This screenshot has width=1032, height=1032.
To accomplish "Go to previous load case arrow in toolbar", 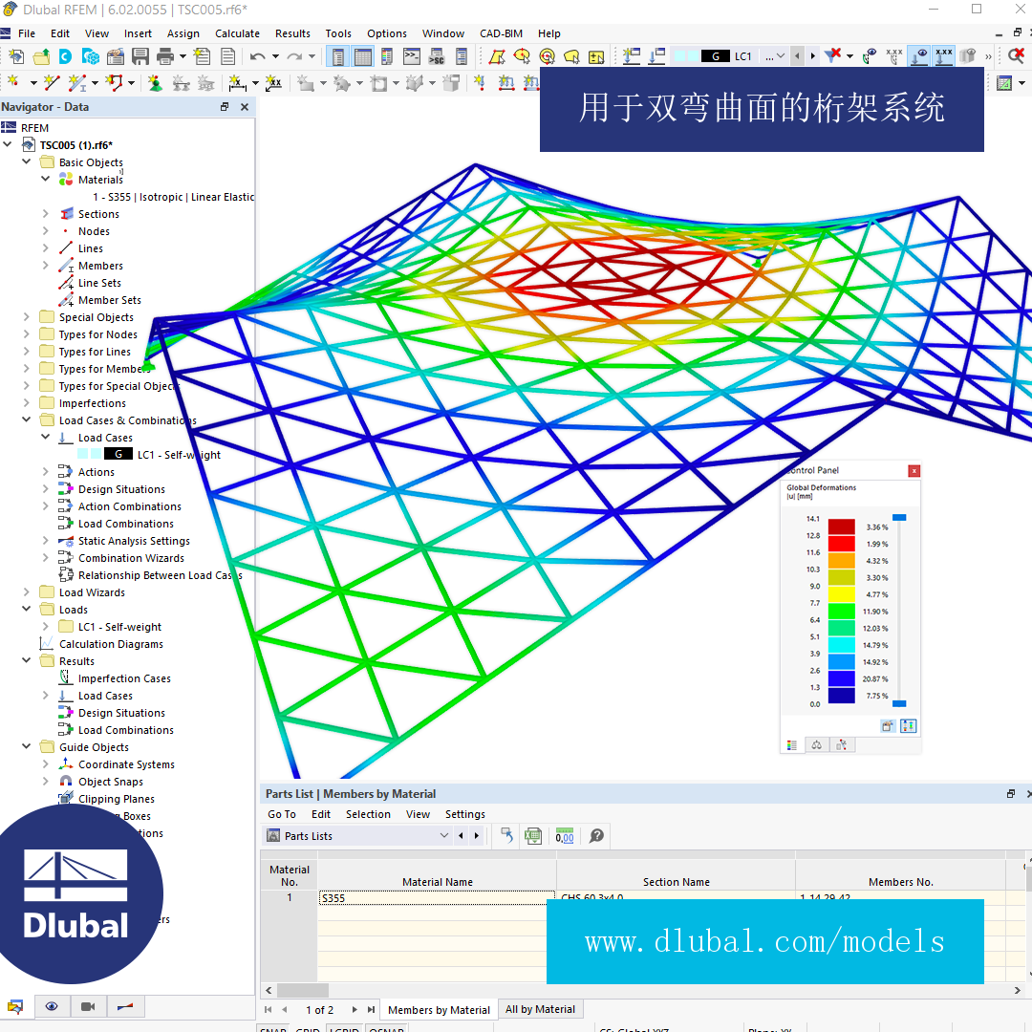I will coord(798,56).
